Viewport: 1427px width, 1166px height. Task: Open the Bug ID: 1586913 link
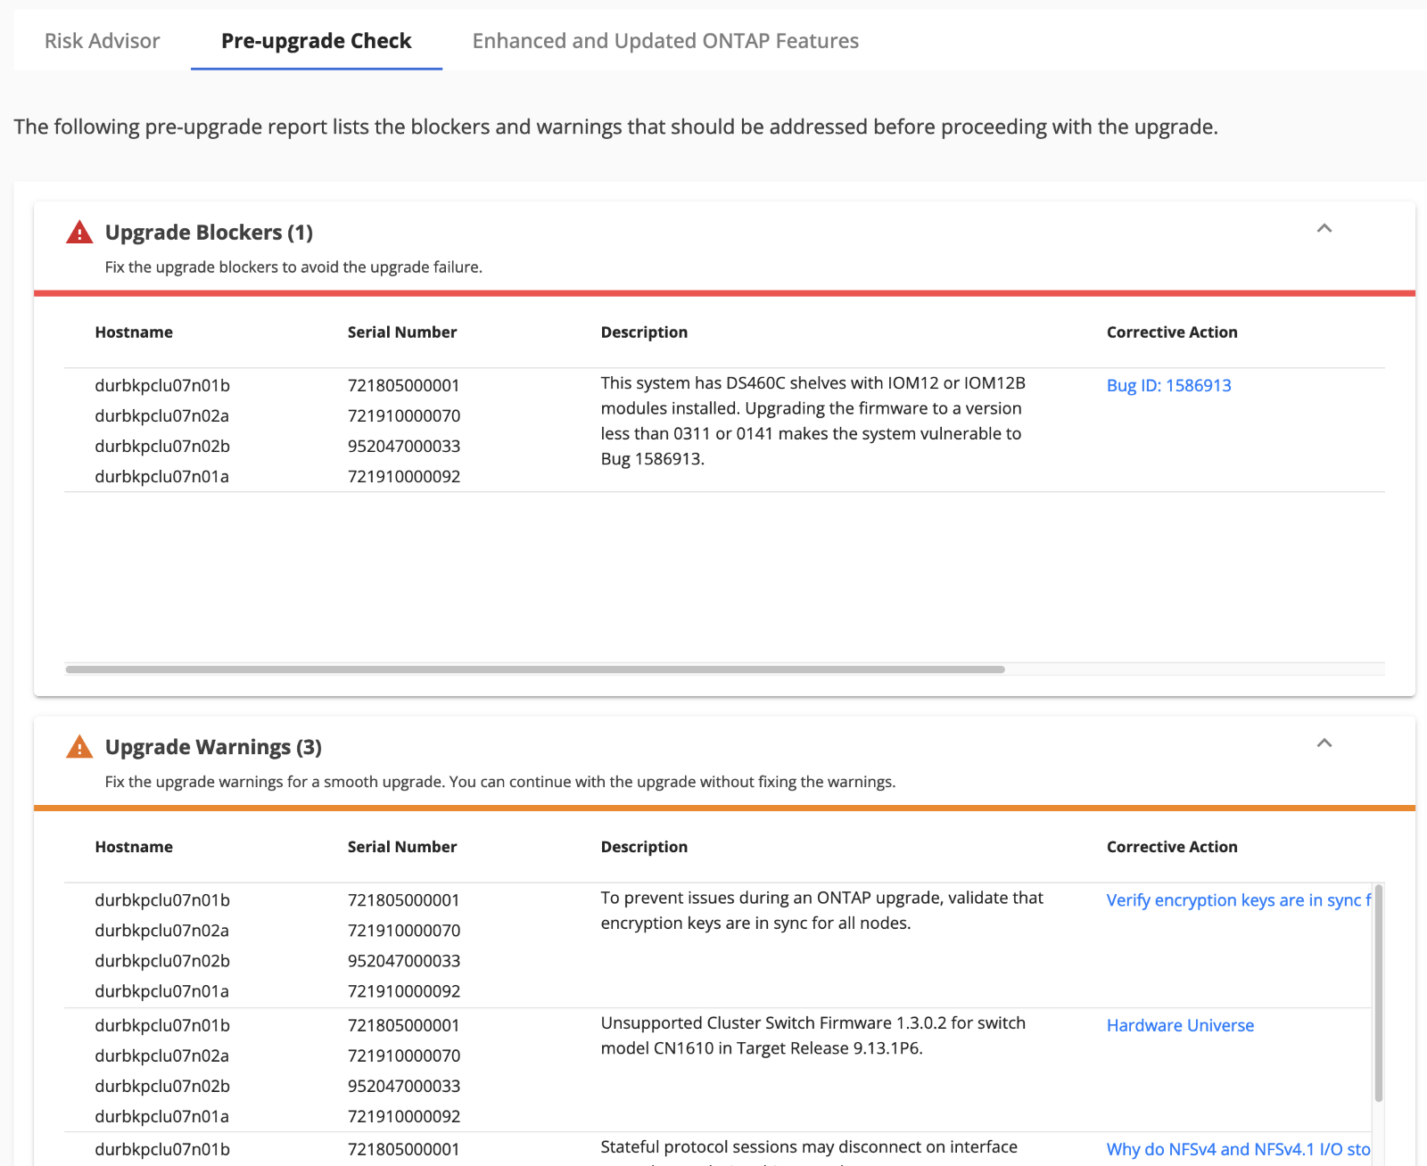pos(1168,385)
